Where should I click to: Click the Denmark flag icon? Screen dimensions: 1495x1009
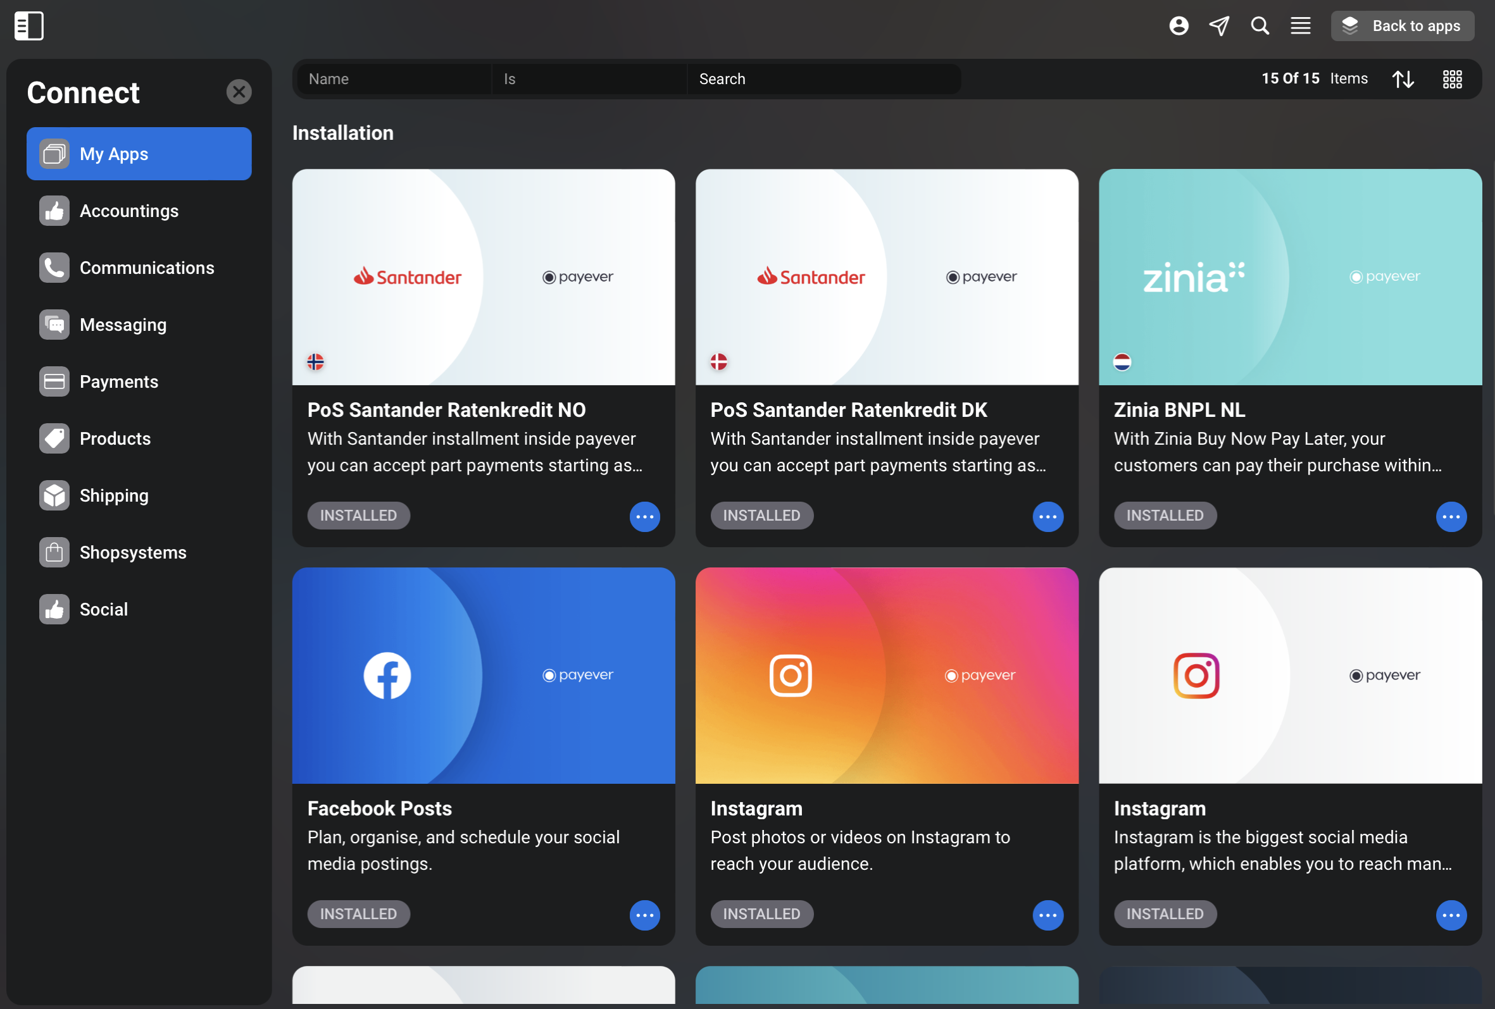pyautogui.click(x=718, y=362)
